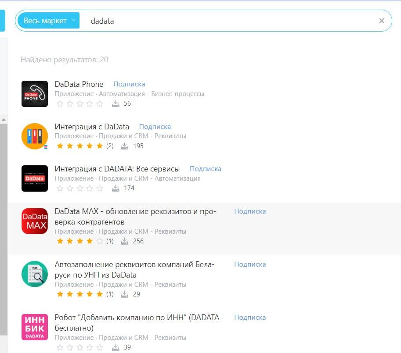Focus the dadata search input
This screenshot has width=401, height=353.
[x=230, y=21]
